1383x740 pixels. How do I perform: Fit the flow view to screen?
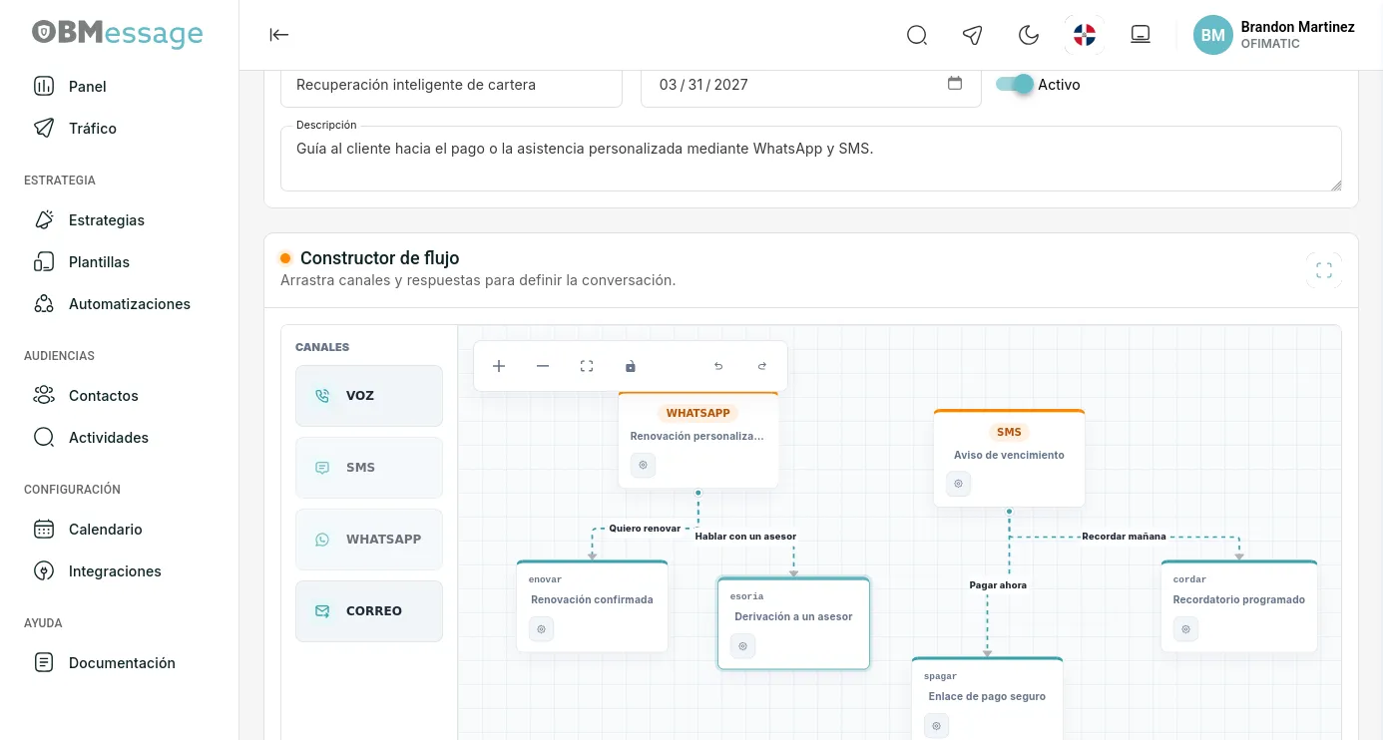[587, 366]
